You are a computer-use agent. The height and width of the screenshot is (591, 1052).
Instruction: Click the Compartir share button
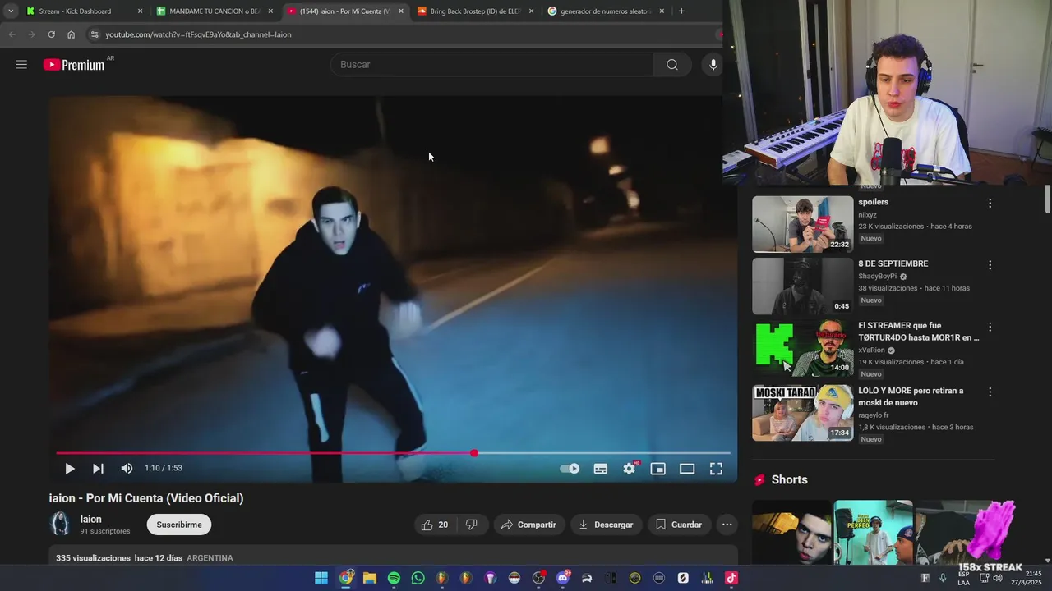(528, 525)
